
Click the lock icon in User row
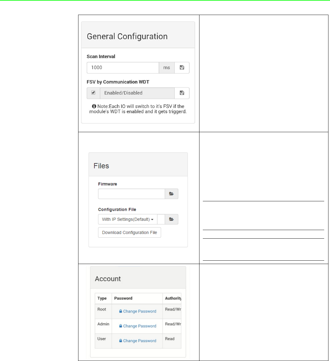[x=121, y=341]
